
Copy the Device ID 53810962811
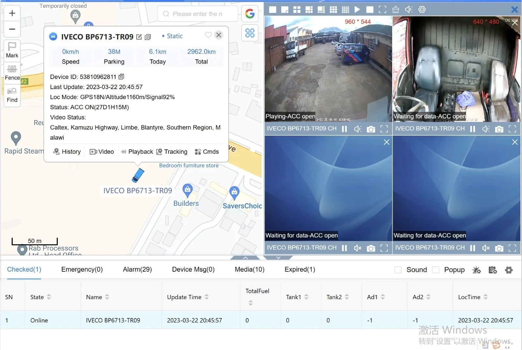(121, 77)
